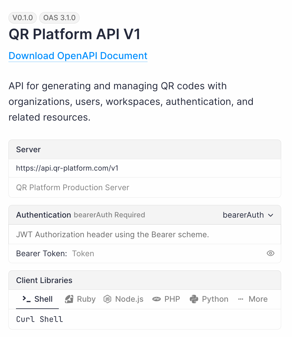Click the PHP elephant icon
Image resolution: width=292 pixels, height=337 pixels.
pos(157,299)
